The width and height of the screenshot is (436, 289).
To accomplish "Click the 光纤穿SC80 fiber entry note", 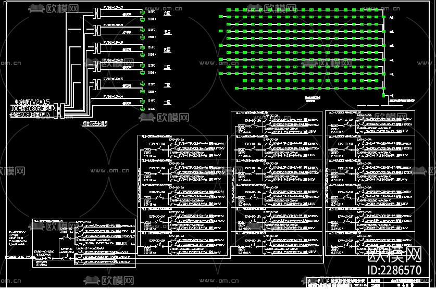I will click(x=30, y=114).
